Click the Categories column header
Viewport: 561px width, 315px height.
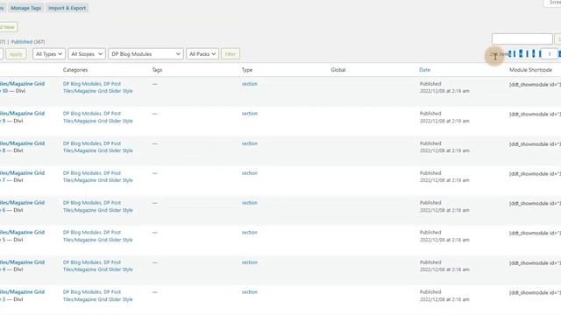(x=75, y=70)
